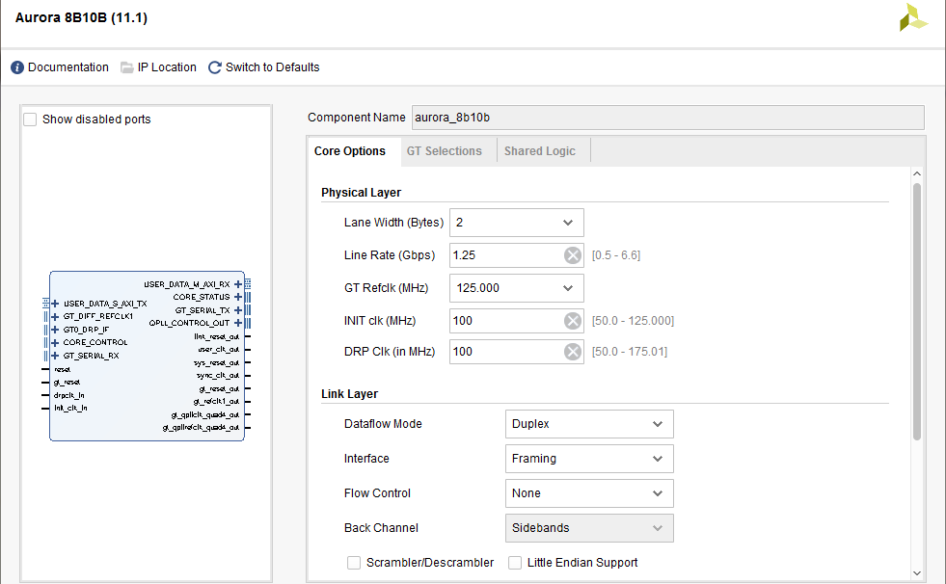
Task: Expand the USER_DATA_S_AXI_TX interface pin
Action: coord(53,303)
